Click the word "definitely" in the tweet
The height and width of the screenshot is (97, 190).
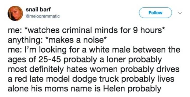coord(46,69)
